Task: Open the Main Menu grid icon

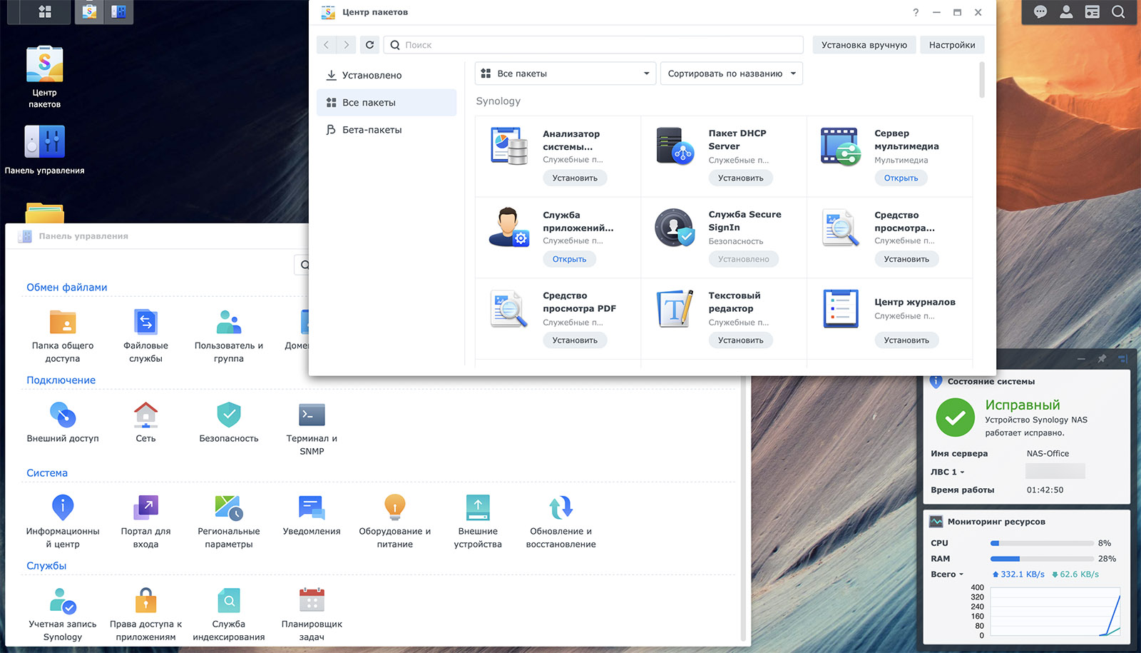Action: click(45, 12)
